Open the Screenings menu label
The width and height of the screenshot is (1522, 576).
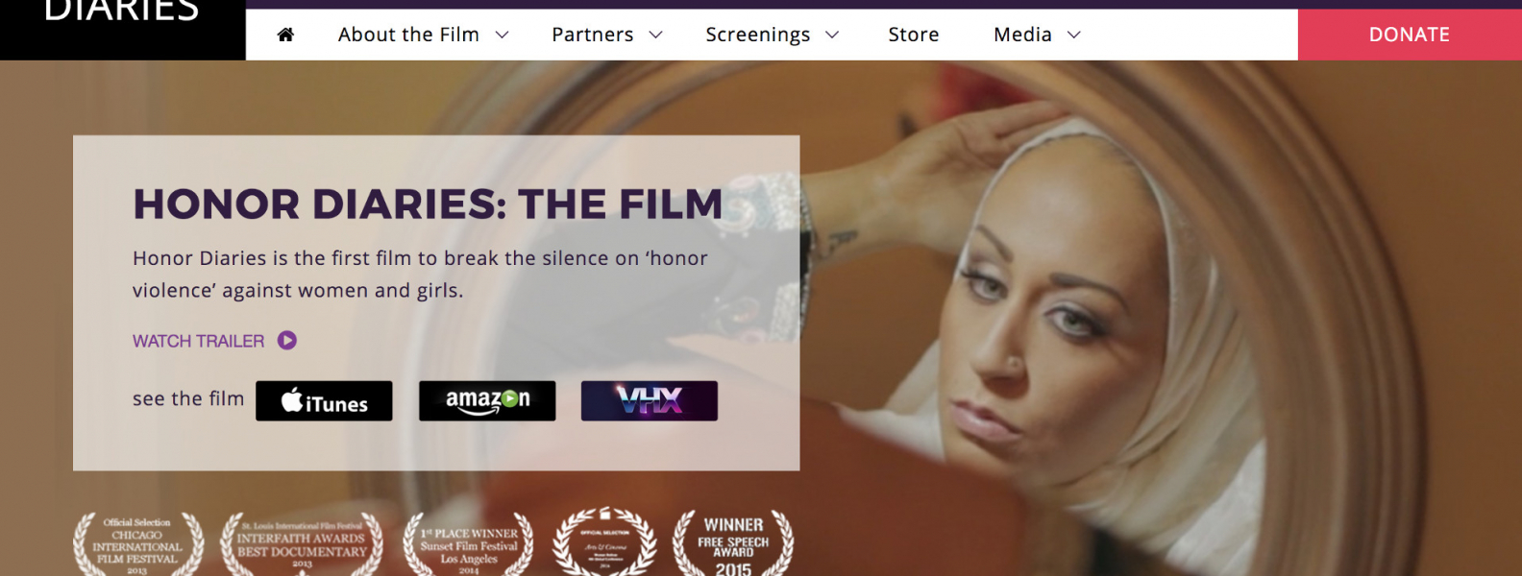pos(758,36)
